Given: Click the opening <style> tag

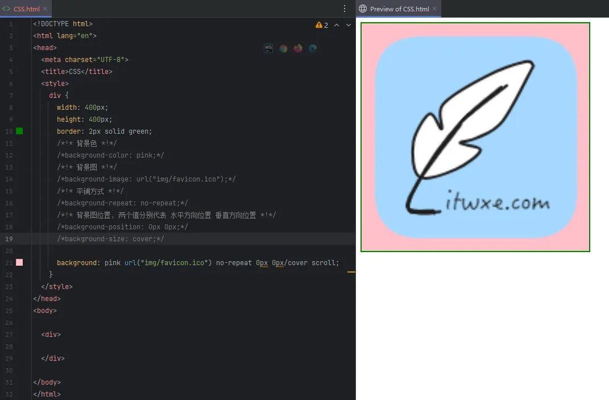Looking at the screenshot, I should click(x=55, y=84).
